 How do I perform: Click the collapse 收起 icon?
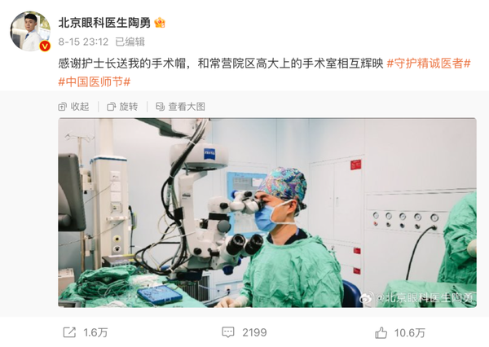[63, 107]
